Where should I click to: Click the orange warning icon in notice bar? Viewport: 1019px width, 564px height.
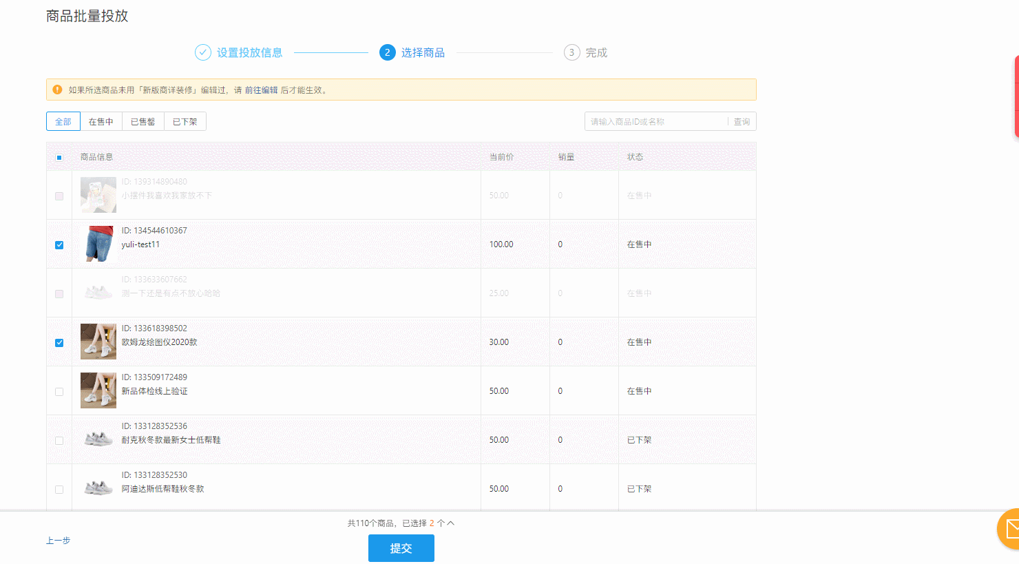[57, 90]
